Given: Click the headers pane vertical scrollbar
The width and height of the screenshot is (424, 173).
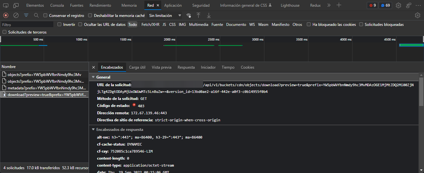Looking at the screenshot, I should tap(421, 91).
